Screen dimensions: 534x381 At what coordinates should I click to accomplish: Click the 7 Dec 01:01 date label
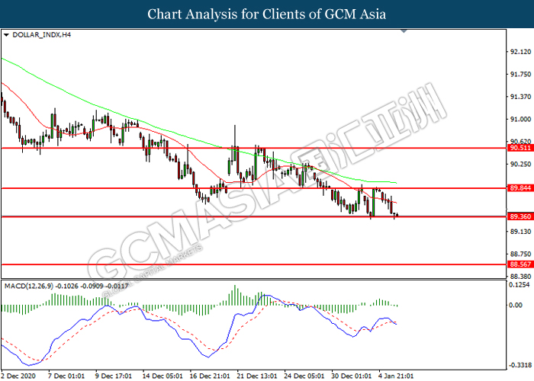67,376
